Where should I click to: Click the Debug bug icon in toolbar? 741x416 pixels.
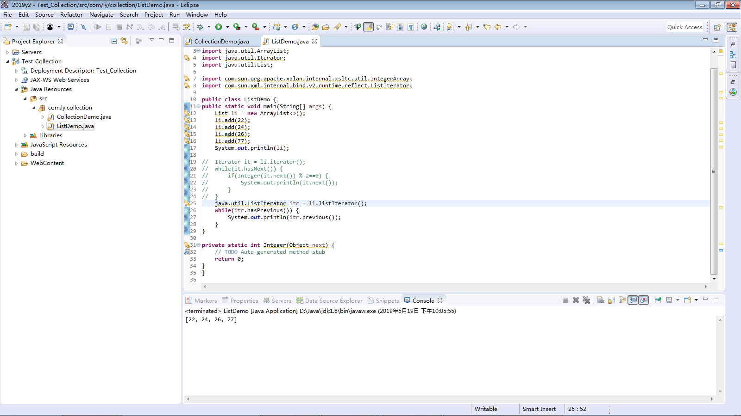click(x=201, y=27)
